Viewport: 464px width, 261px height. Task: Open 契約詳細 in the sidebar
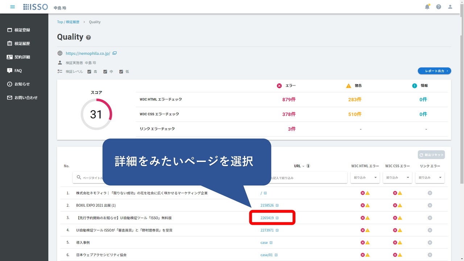(x=22, y=57)
